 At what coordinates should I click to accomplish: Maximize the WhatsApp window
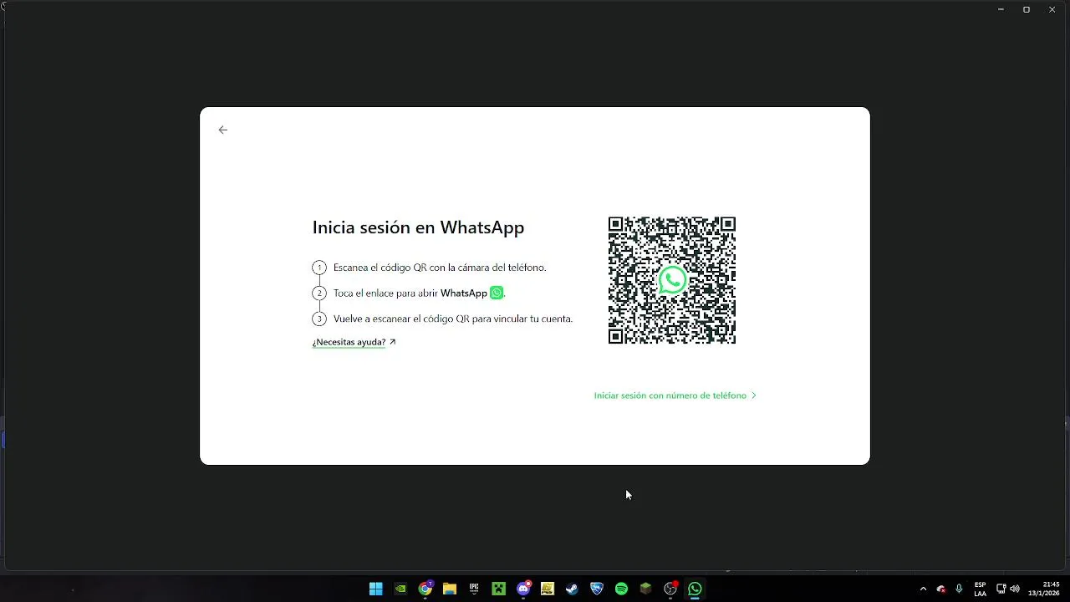[x=1027, y=9]
